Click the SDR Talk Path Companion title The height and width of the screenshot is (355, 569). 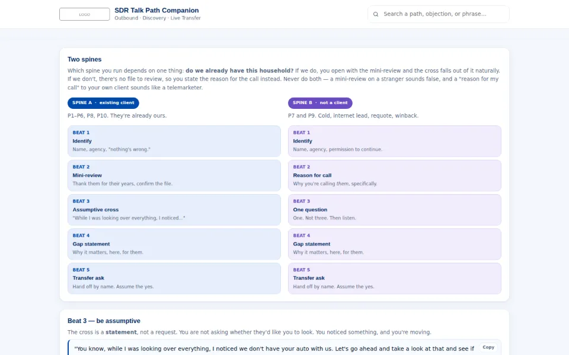pos(156,11)
